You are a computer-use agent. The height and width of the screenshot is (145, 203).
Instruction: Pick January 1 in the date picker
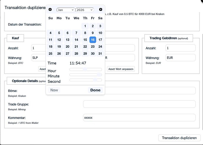85,26
